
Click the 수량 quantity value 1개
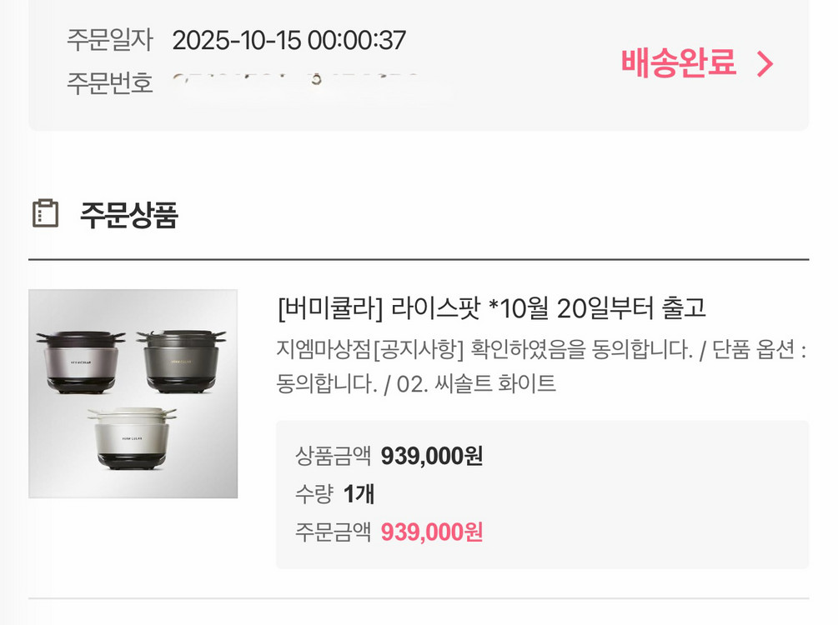click(360, 493)
